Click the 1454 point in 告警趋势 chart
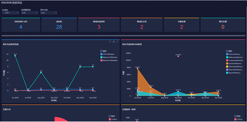Screen dimensions: 247x122 pos(137,121)
